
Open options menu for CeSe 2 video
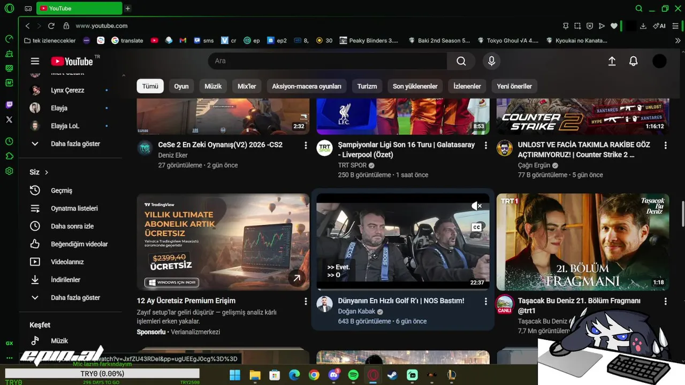tap(306, 145)
